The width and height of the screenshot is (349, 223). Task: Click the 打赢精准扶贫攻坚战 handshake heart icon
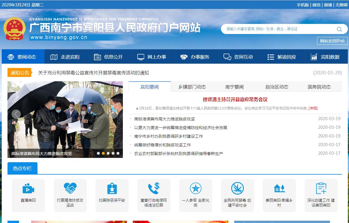click(x=70, y=188)
